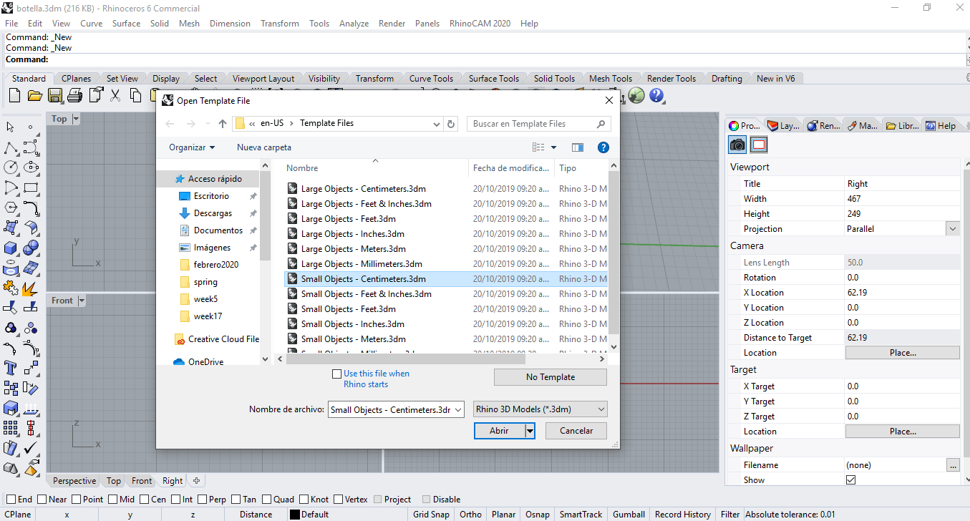Refresh the Template Files folder listing

[x=451, y=124]
